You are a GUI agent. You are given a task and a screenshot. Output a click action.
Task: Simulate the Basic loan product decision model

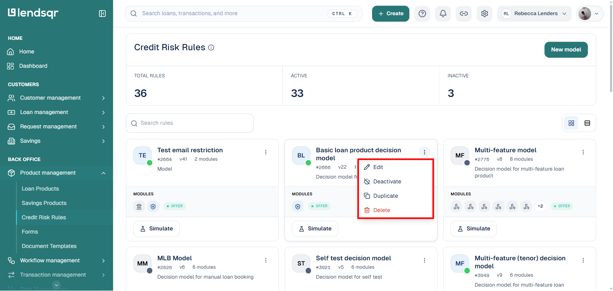click(315, 229)
